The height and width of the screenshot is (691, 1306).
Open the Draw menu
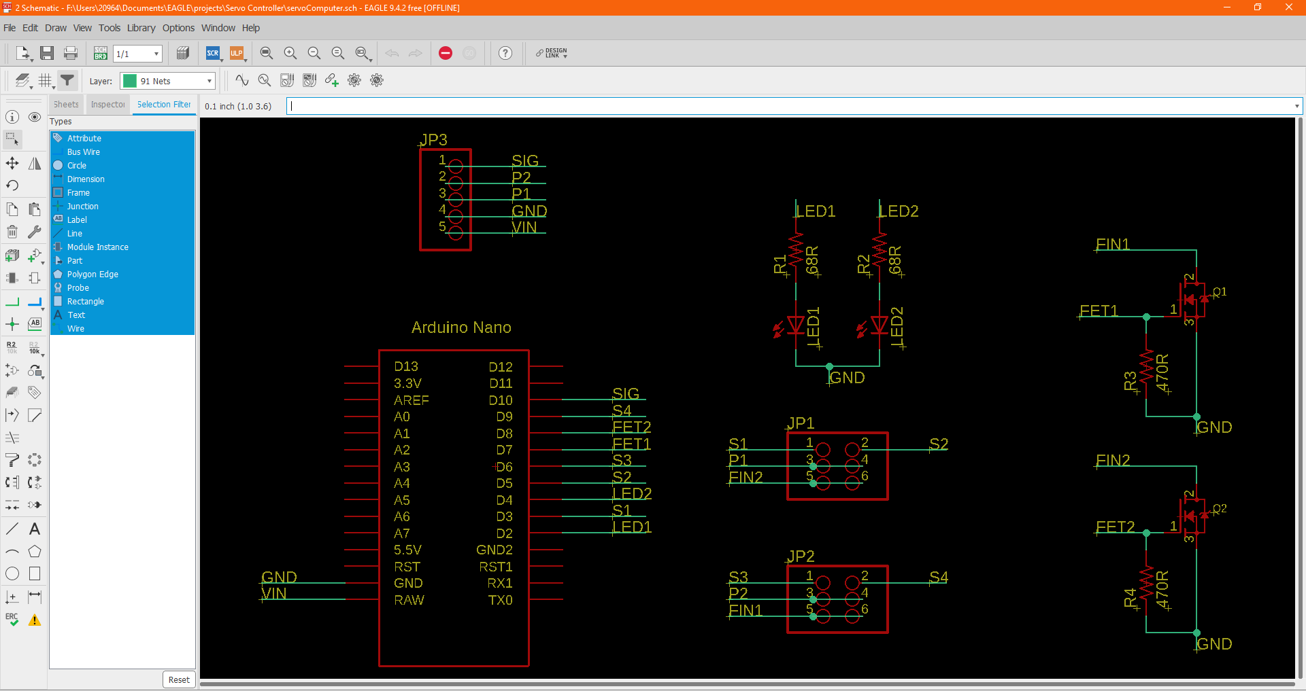[56, 28]
